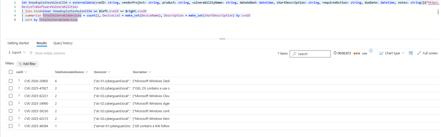Click the CVE-2026-20805 cell text
441x137 pixels.
[x=36, y=81]
